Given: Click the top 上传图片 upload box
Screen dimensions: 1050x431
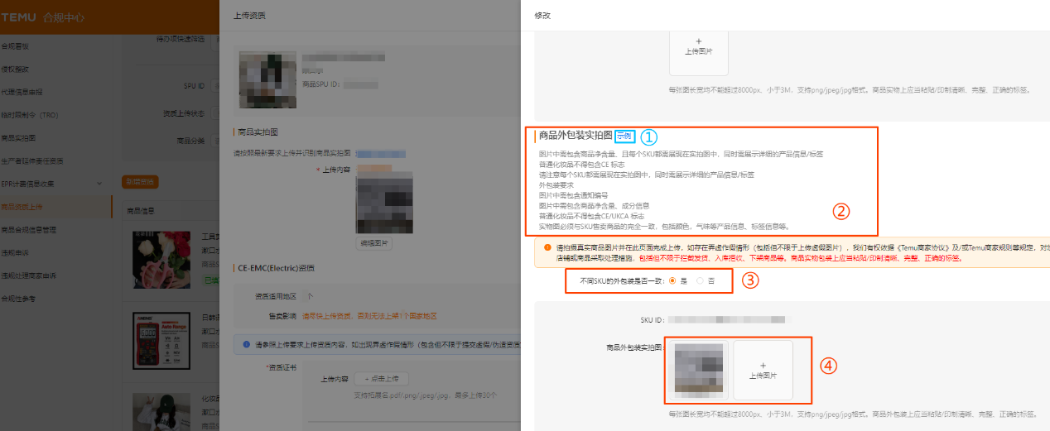Looking at the screenshot, I should tap(698, 46).
